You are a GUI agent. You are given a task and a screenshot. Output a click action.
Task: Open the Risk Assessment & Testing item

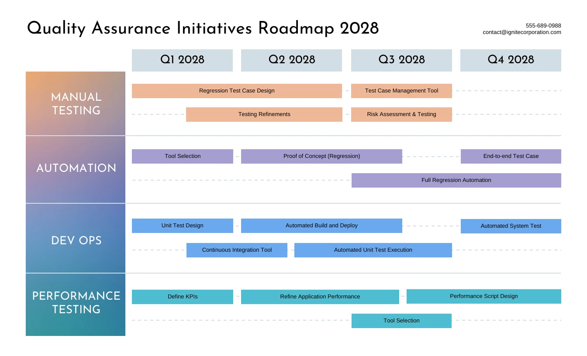(401, 114)
